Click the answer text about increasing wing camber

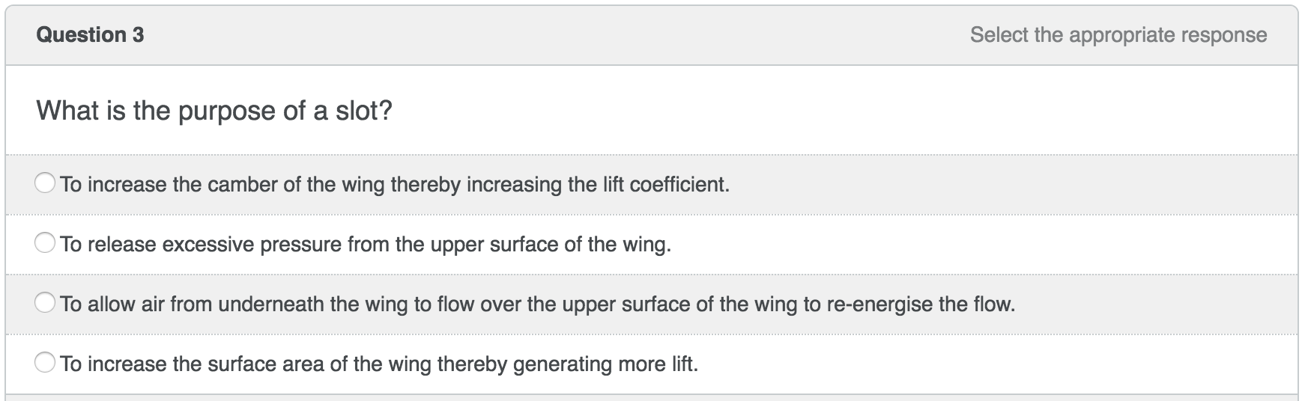[x=395, y=185]
